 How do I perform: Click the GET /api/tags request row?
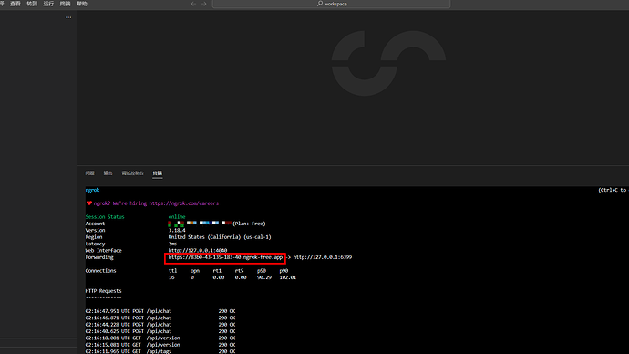tap(160, 351)
